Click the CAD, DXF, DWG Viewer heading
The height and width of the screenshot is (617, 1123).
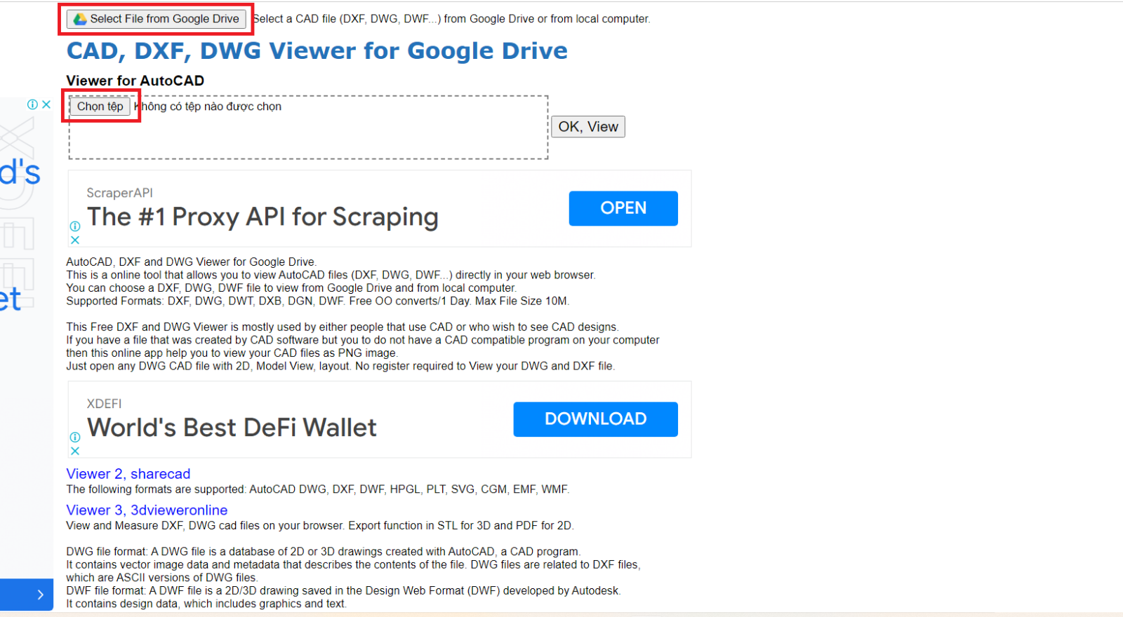[317, 51]
